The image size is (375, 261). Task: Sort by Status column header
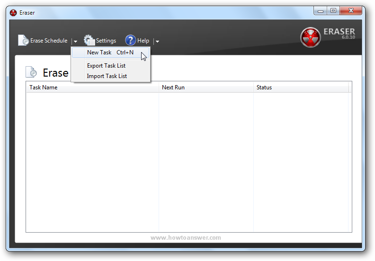[x=301, y=87]
